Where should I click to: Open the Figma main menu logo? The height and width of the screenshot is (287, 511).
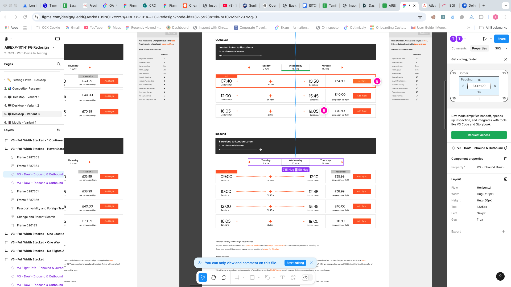7,39
